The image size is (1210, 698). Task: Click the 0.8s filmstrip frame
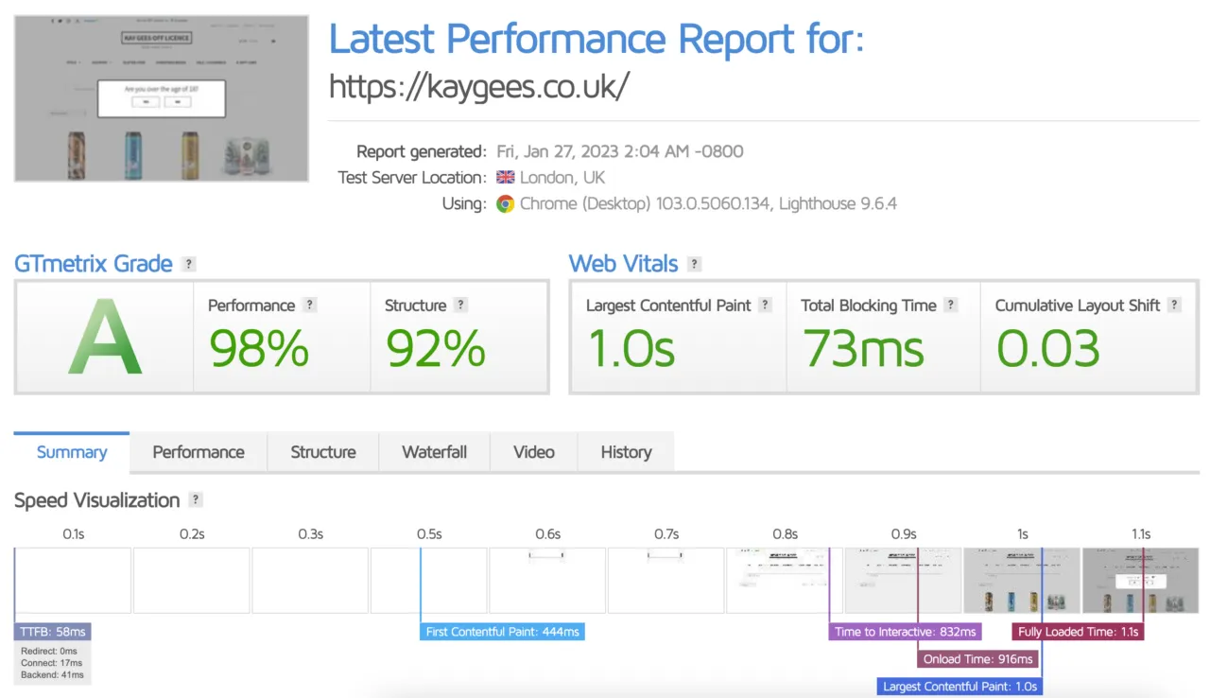point(785,581)
